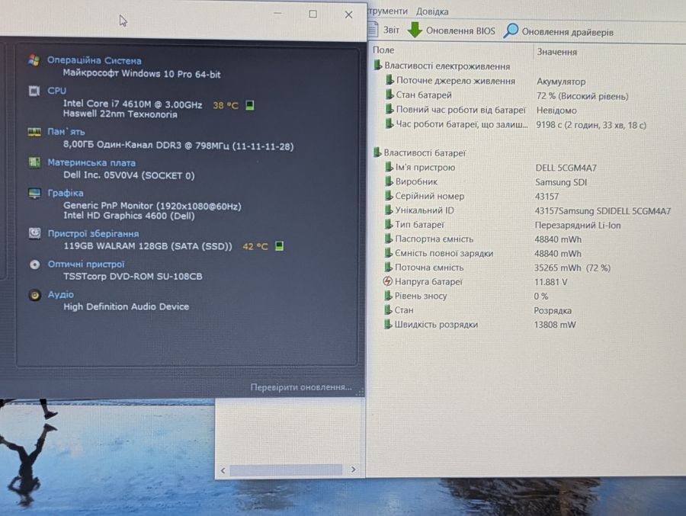Screen dimensions: 686x516
Task: Click the battery icon beside Паспортна ємність
Action: click(388, 239)
